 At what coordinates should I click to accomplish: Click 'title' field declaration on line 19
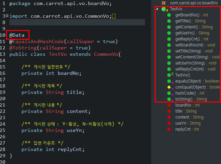(74, 93)
